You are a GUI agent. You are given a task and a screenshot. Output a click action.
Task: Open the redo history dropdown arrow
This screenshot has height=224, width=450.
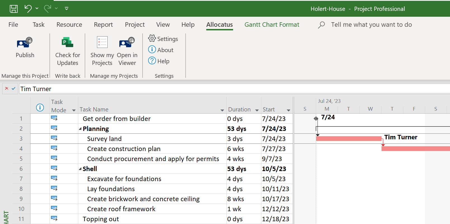coord(56,8)
